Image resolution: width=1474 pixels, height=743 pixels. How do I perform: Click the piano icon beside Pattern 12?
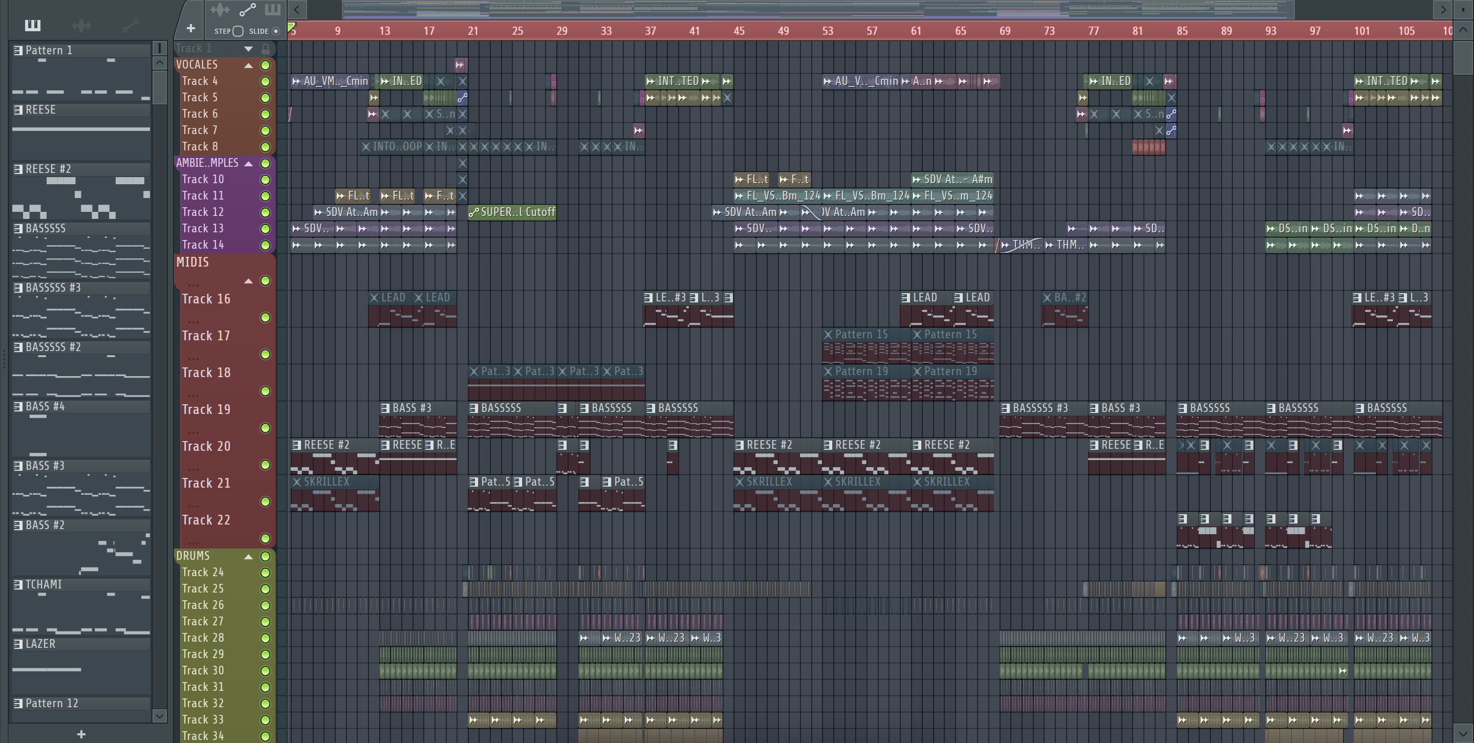18,704
